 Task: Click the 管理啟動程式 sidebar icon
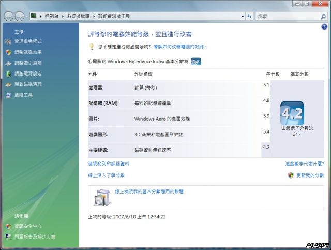click(x=8, y=41)
